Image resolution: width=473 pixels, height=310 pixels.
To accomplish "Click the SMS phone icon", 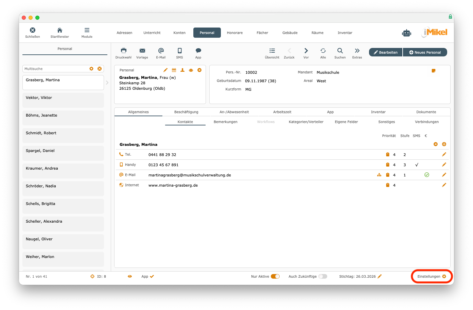I will [x=179, y=51].
